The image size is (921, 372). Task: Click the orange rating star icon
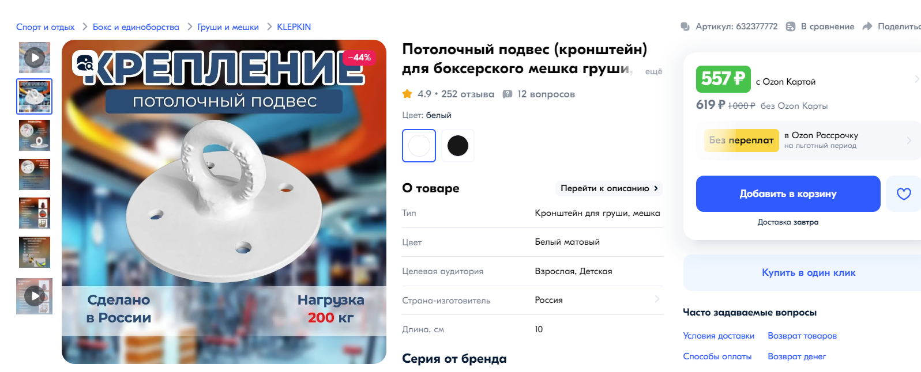coord(407,94)
